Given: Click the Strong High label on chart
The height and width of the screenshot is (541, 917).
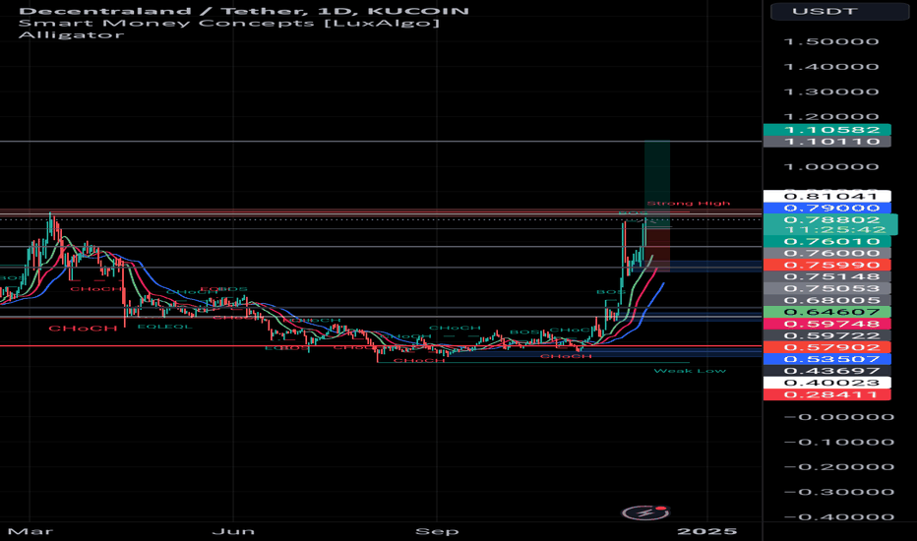Looking at the screenshot, I should 689,204.
